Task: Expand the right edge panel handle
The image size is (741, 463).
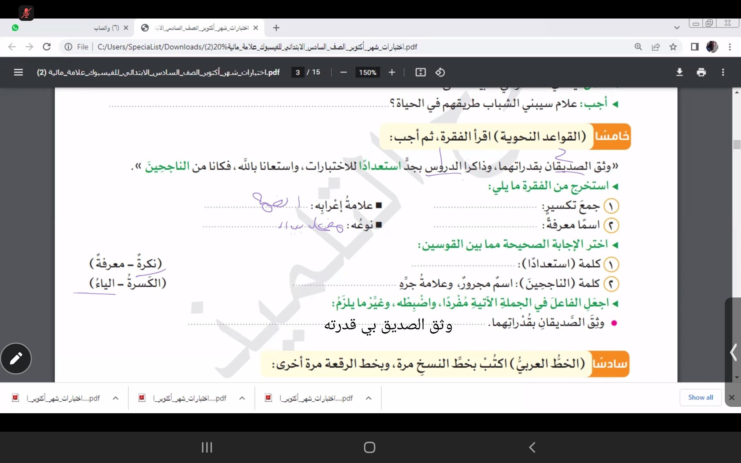Action: [x=733, y=352]
